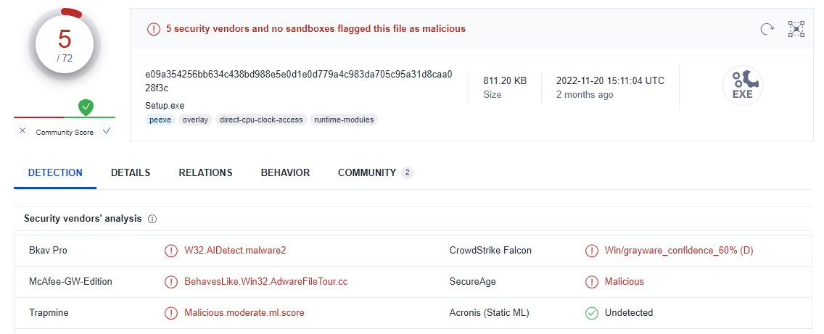Open the RELATIONS tab
The image size is (824, 334).
[x=205, y=172]
